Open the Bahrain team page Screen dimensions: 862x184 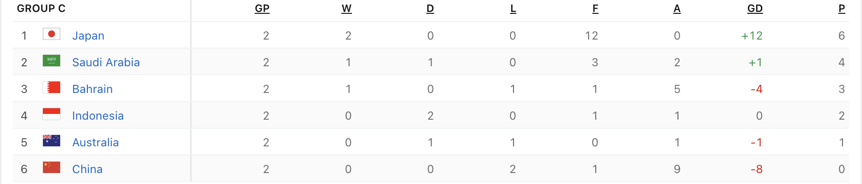(x=93, y=89)
